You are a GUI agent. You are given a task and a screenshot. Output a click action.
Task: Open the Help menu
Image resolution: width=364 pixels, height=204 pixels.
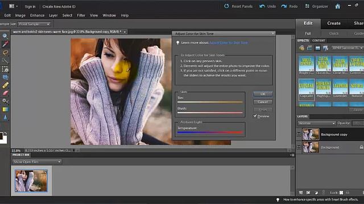(125, 15)
